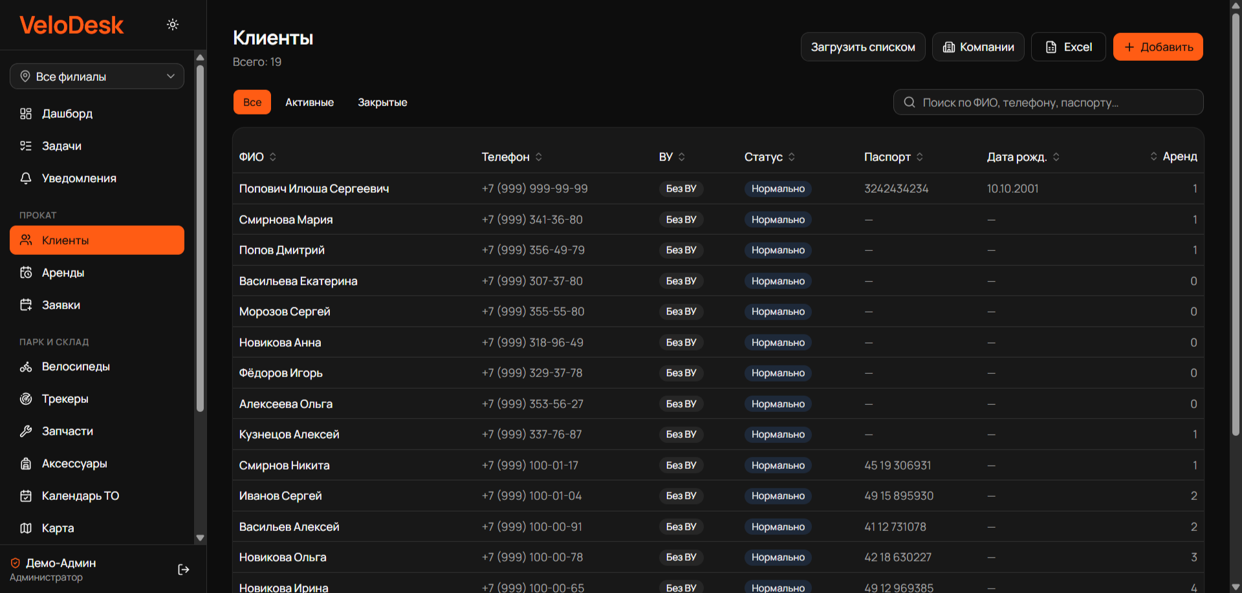Switch to the Закрытые tab
The image size is (1242, 593).
382,102
